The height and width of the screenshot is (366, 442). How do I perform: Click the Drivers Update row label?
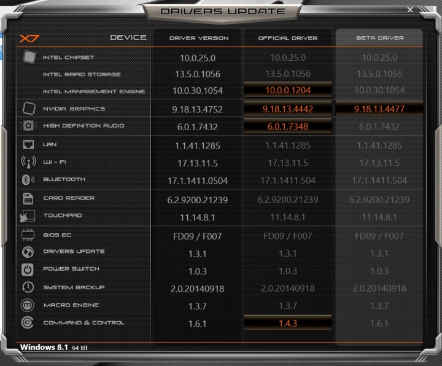click(x=74, y=251)
